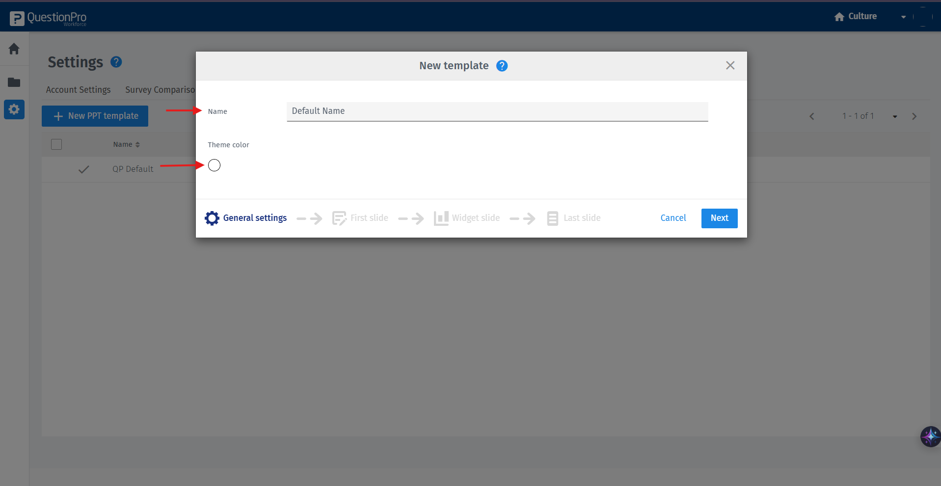Viewport: 941px width, 486px height.
Task: Open help via the Settings question mark icon
Action: [116, 62]
